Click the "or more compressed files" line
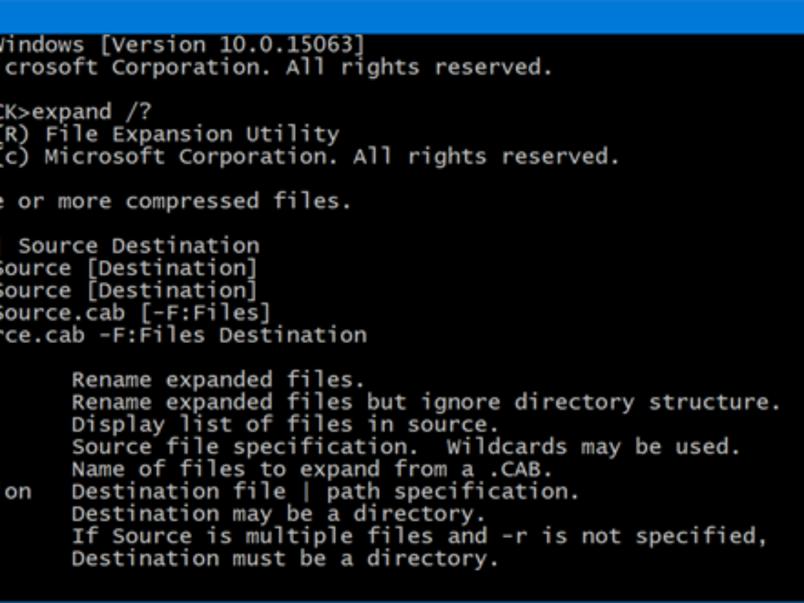Viewport: 804px width, 603px height. tap(174, 202)
